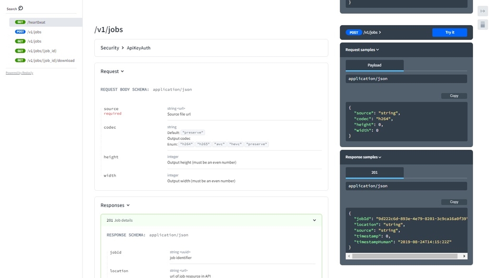Expand the Security ApiKeyAuth section
495x278 pixels.
tap(125, 48)
